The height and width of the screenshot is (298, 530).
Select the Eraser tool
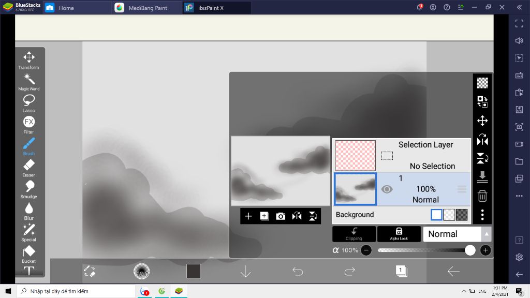point(29,168)
